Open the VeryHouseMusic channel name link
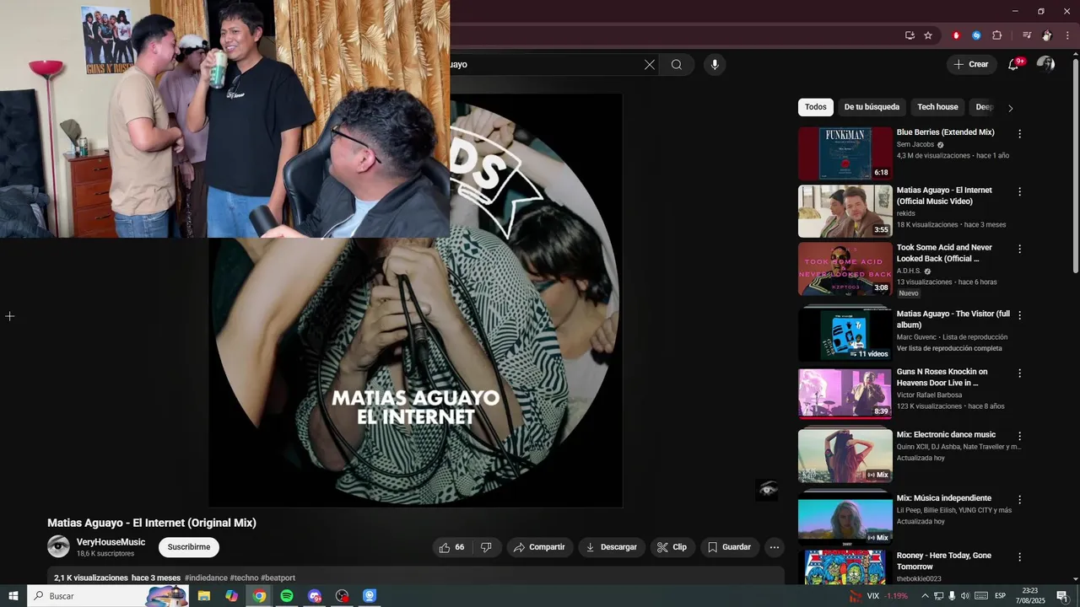 (x=111, y=542)
